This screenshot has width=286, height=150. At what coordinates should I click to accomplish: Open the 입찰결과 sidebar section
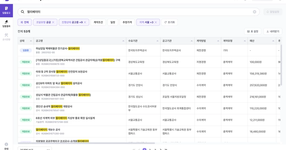pyautogui.click(x=6, y=24)
